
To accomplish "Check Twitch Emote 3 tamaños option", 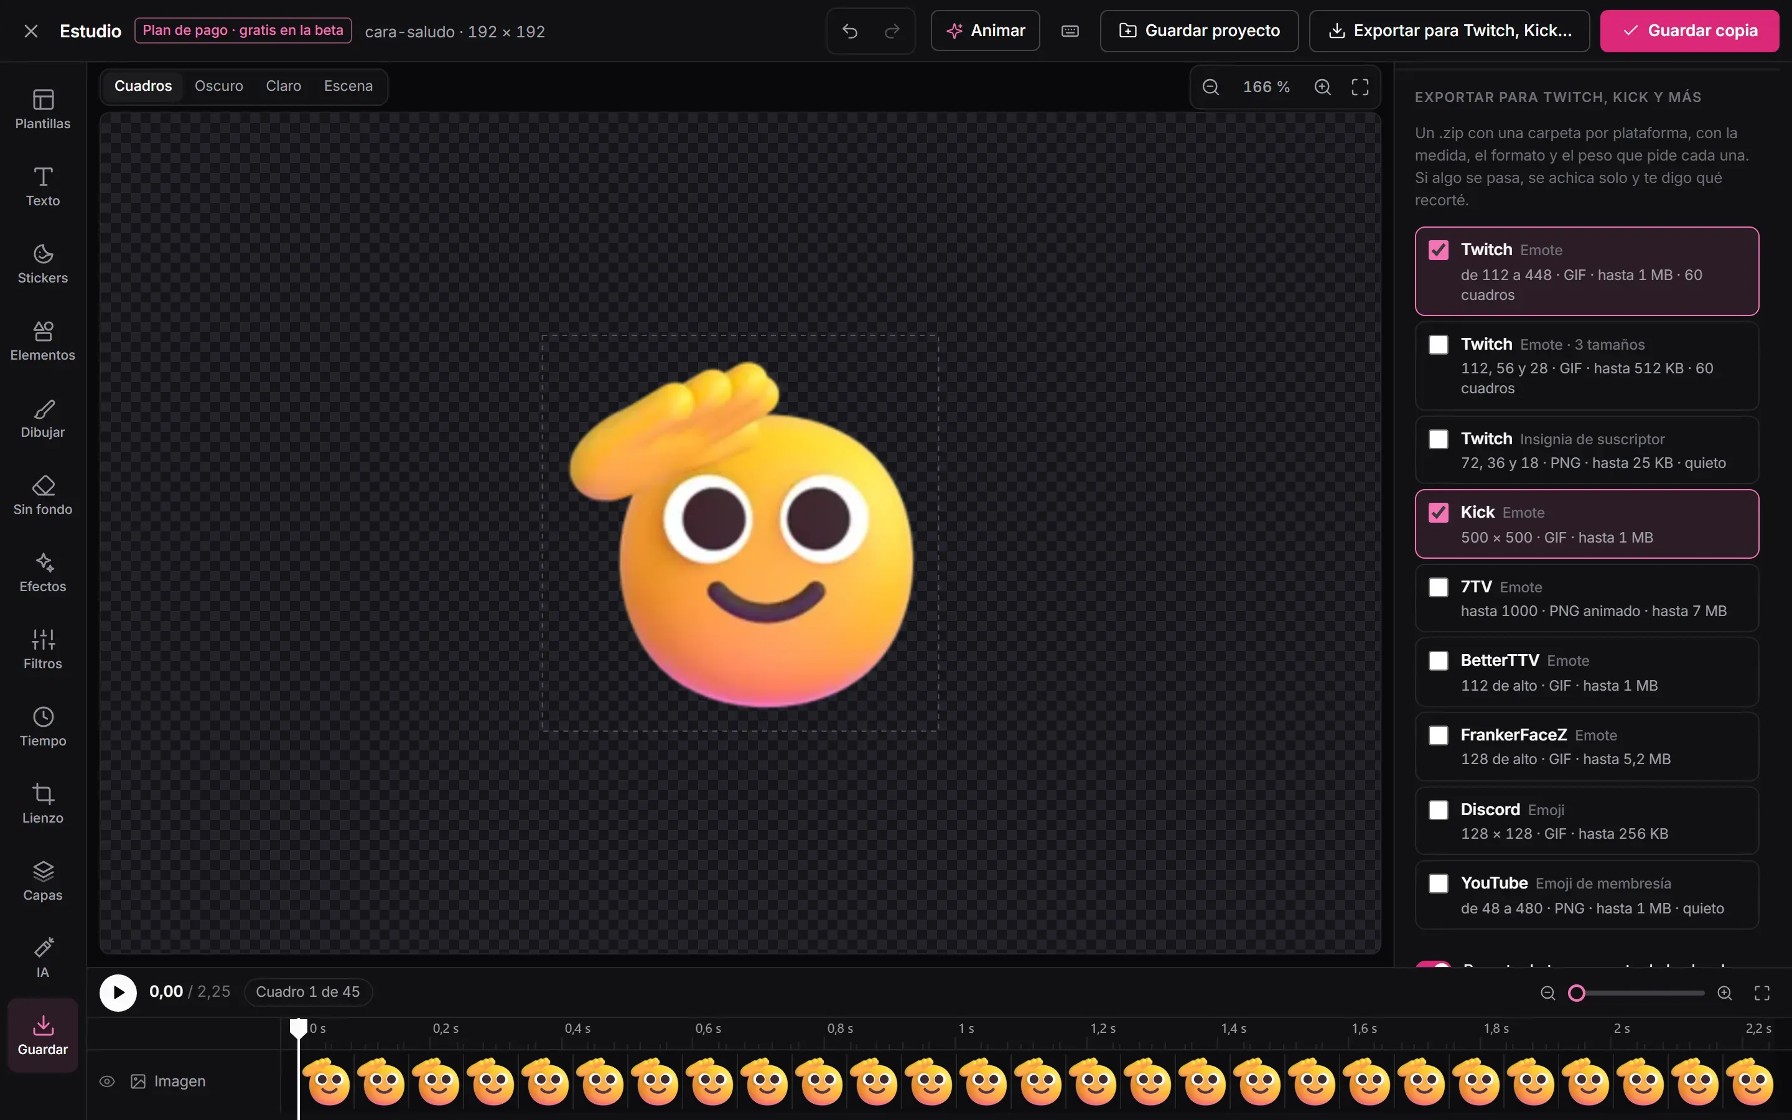I will [1438, 345].
